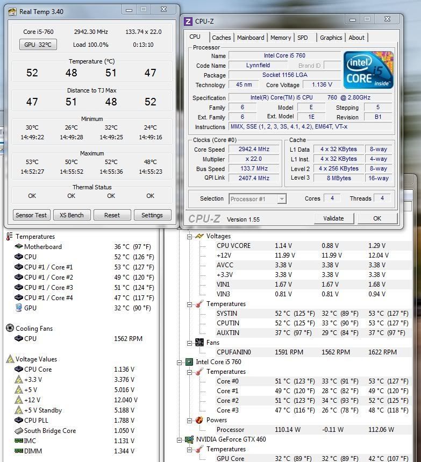Click the Intel Core i5 760 chip icon
The height and width of the screenshot is (462, 421).
tap(189, 362)
